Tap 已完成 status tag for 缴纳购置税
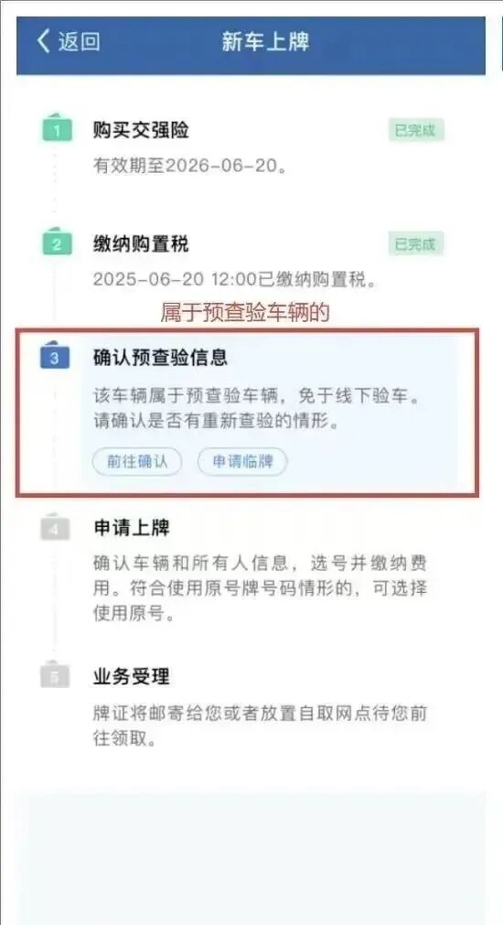The image size is (503, 925). coord(416,243)
